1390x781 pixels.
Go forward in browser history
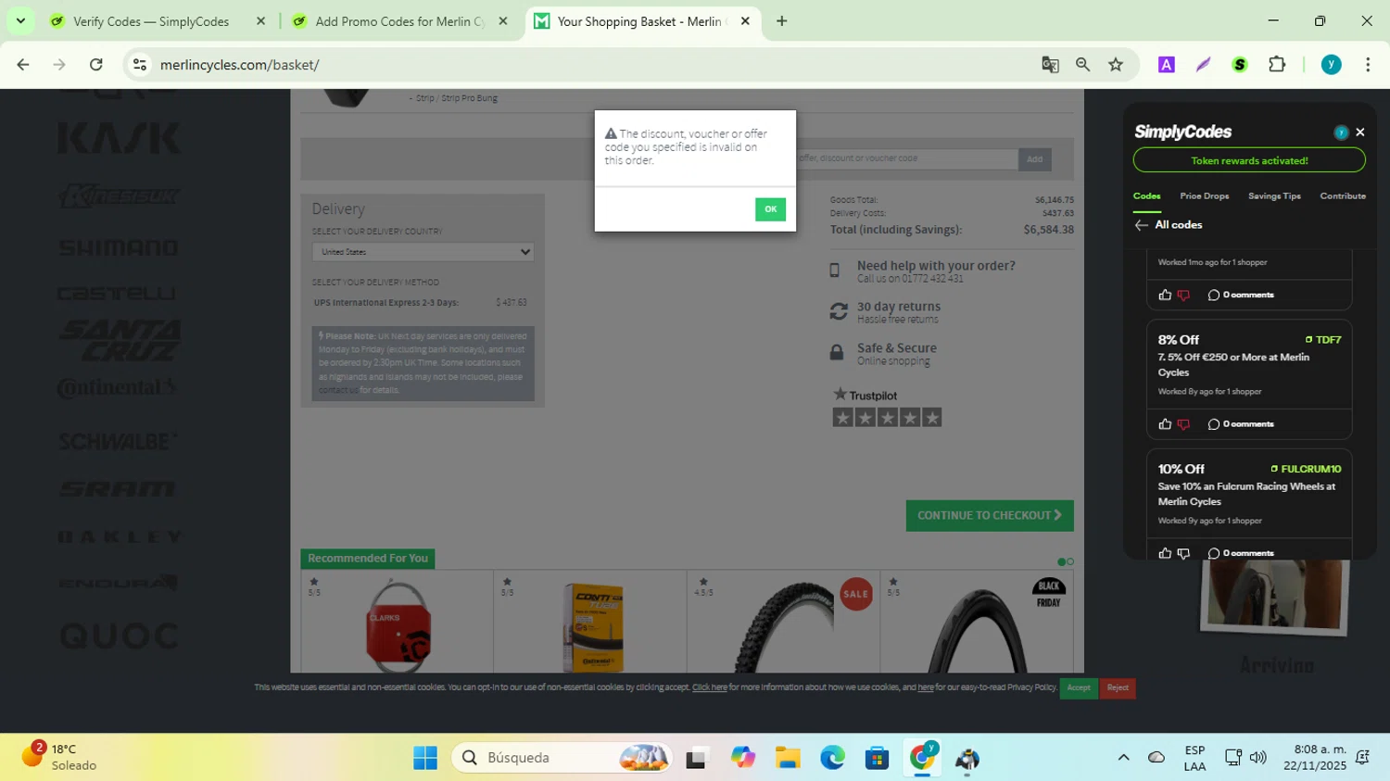pyautogui.click(x=59, y=65)
